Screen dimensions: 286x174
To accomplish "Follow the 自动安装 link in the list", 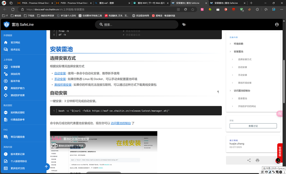I will pos(60,73).
